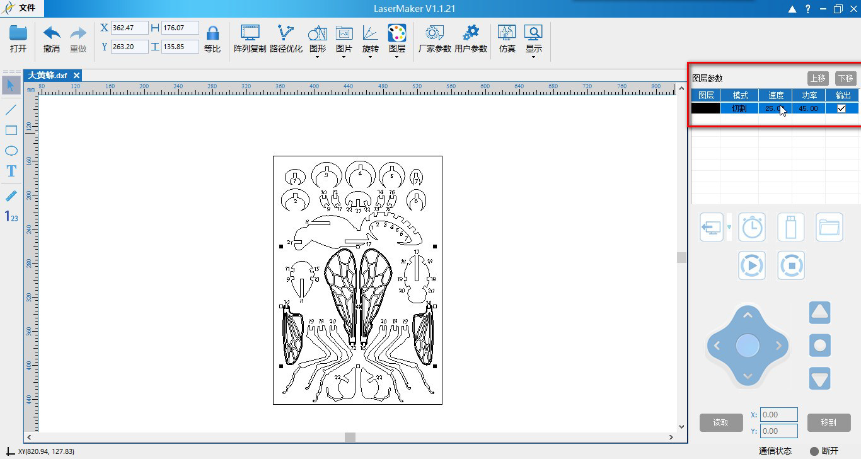Image resolution: width=861 pixels, height=459 pixels.
Task: Click the help question mark icon
Action: point(807,9)
